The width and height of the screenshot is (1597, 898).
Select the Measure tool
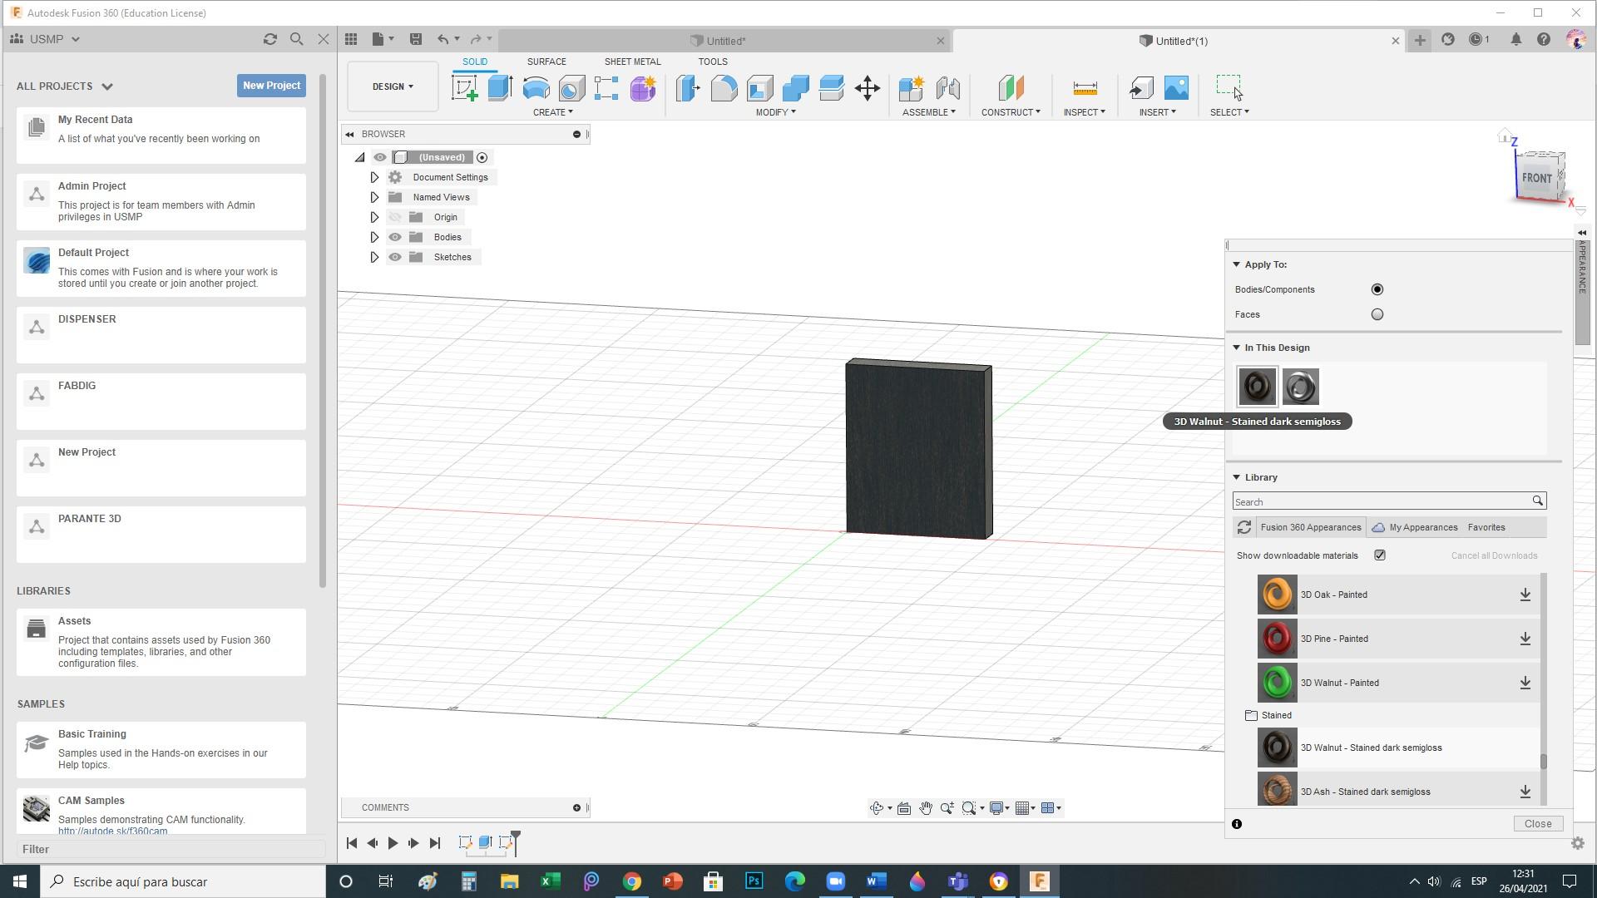[x=1085, y=88]
